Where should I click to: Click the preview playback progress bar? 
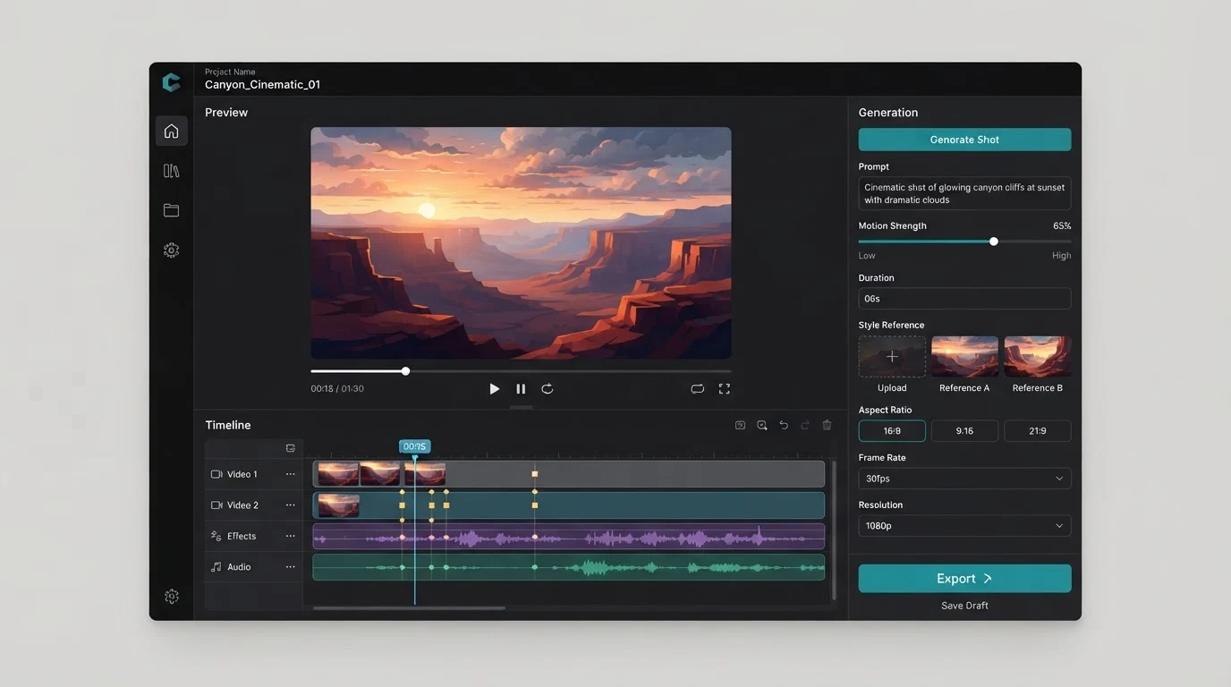point(521,371)
